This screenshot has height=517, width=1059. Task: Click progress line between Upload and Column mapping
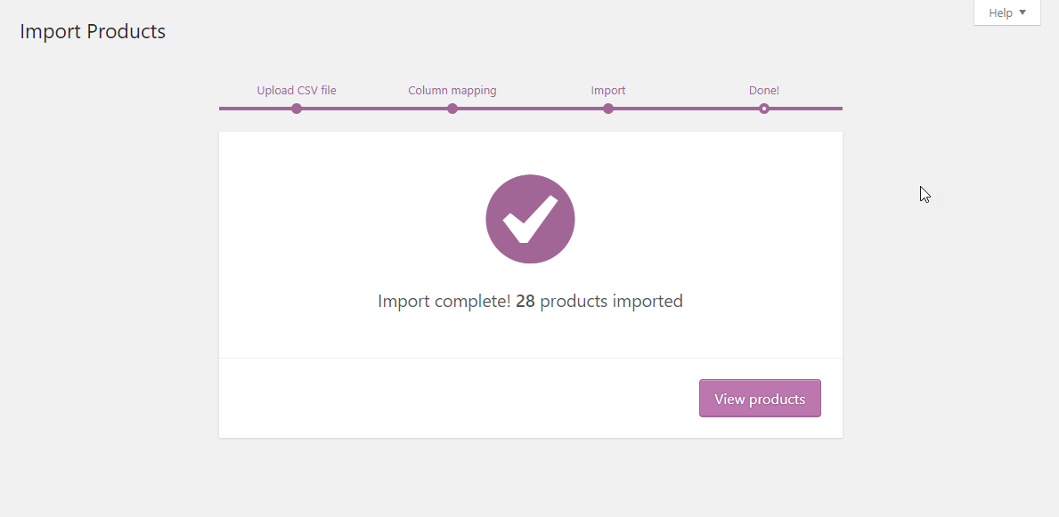click(x=374, y=109)
